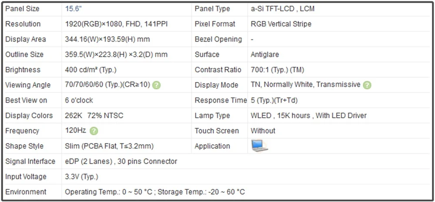Click the help icon beside Viewing Angle value
Image resolution: width=435 pixels, height=202 pixels.
(x=157, y=85)
